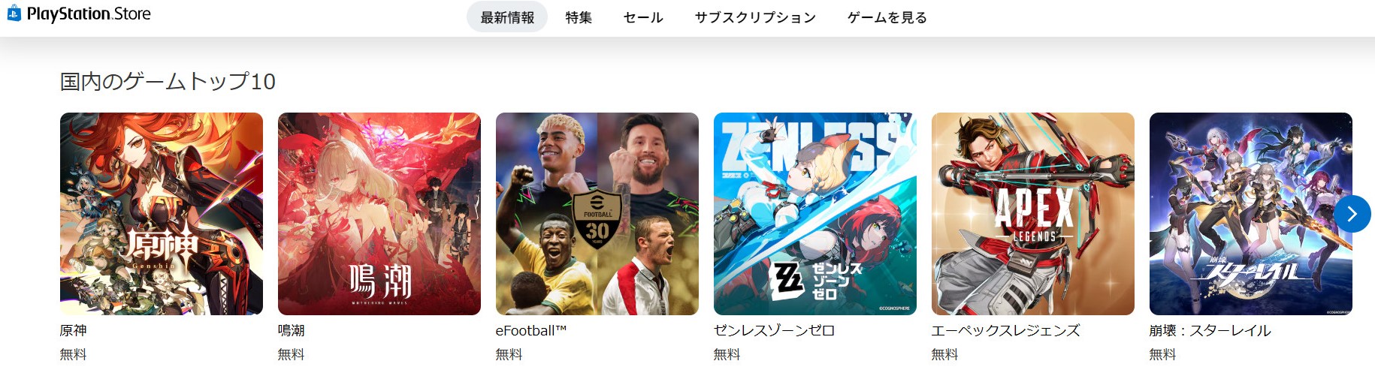1375x370 pixels.
Task: Open the Zenless Zone Zero cover art
Action: [815, 214]
